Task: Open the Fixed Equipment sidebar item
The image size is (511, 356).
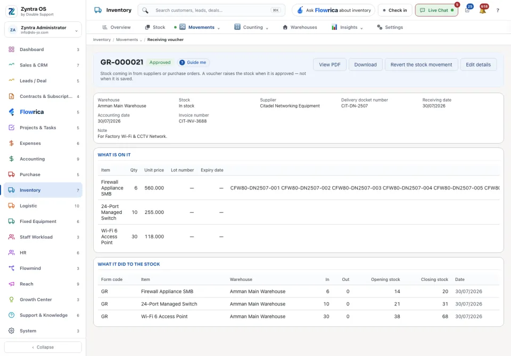Action: click(43, 221)
